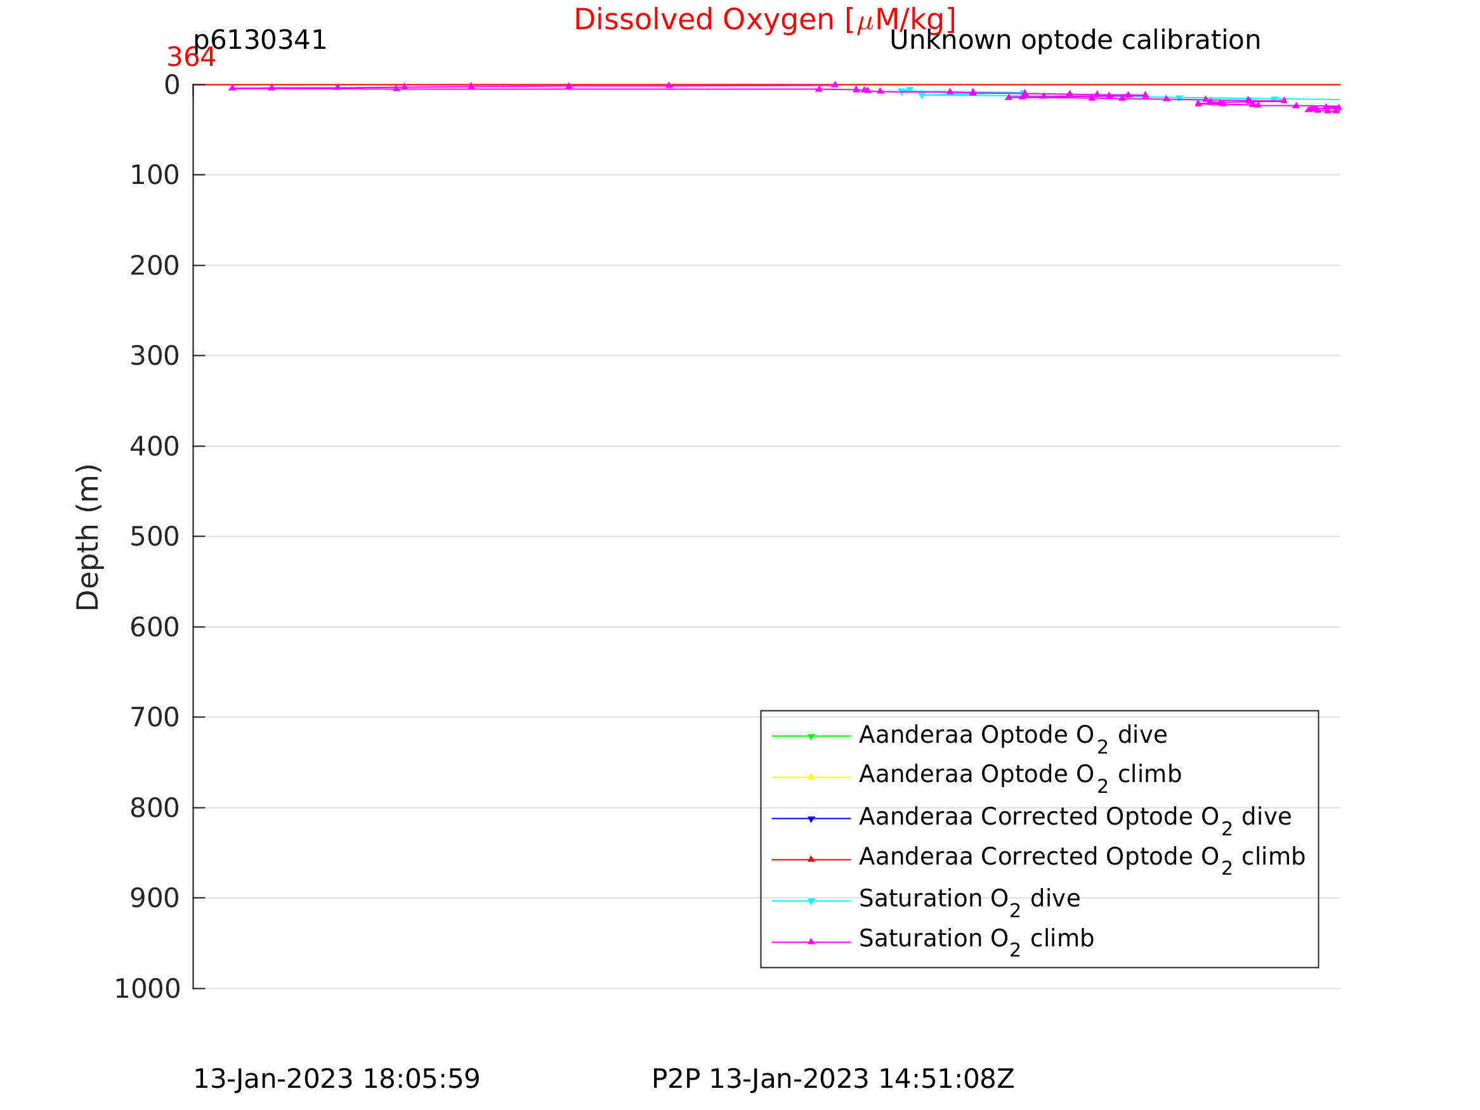Image resolution: width=1480 pixels, height=1110 pixels.
Task: Click the depth tick label '100'
Action: 155,175
